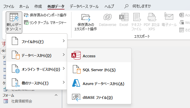This screenshot has width=190, height=108.
Task: Click the Excel export icon
Action: tap(124, 17)
